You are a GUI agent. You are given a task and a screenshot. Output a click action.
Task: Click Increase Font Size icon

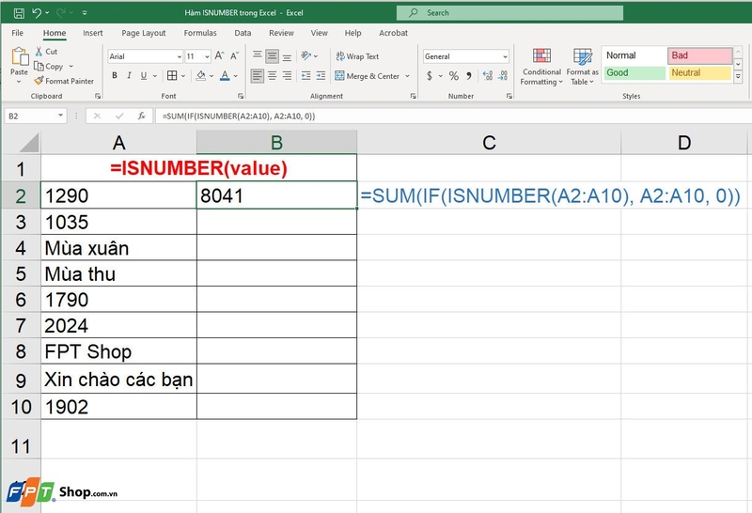[219, 56]
